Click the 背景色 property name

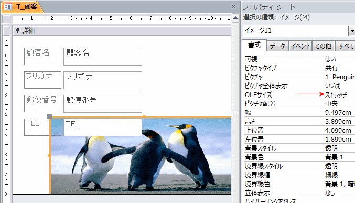pos(284,157)
